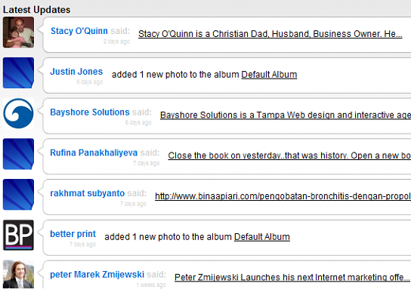
Task: Open Stacy O'Quinn name link
Action: 79,31
